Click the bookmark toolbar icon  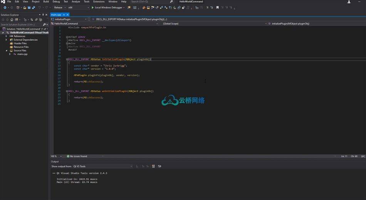217,7
